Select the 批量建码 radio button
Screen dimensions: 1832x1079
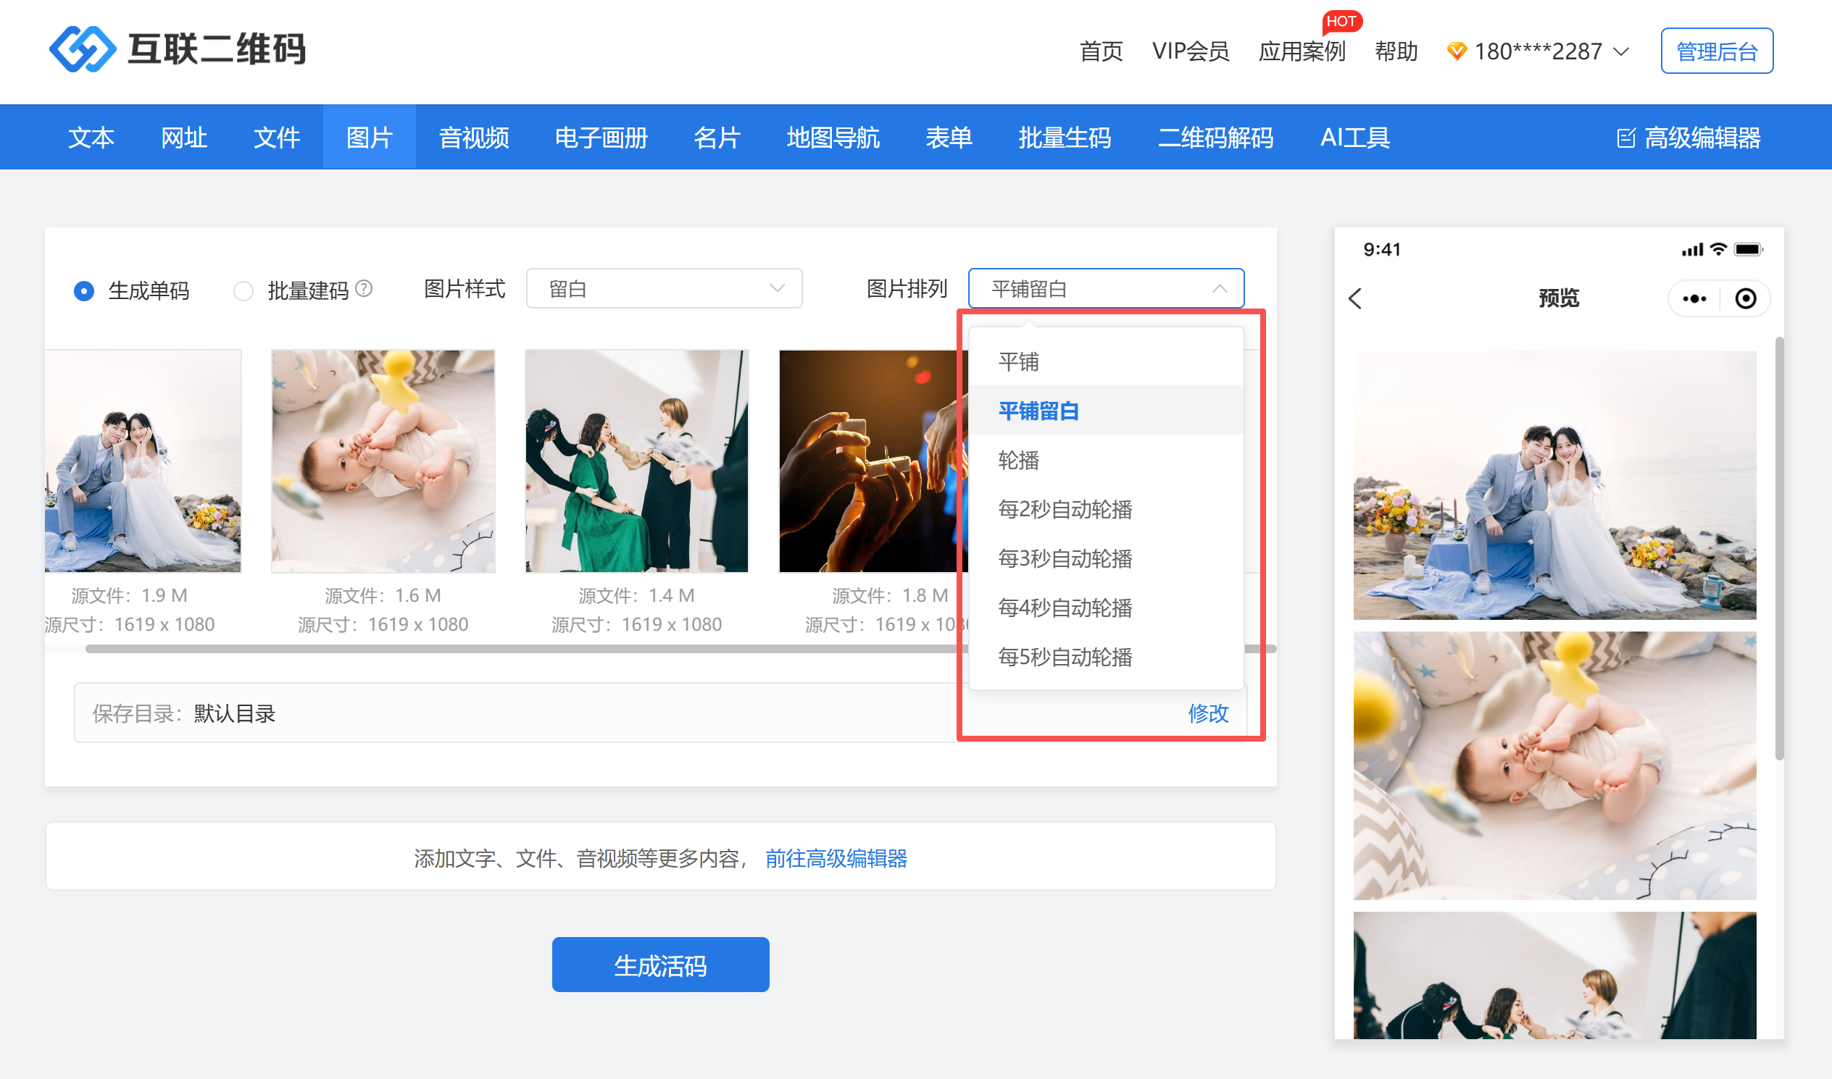click(243, 291)
